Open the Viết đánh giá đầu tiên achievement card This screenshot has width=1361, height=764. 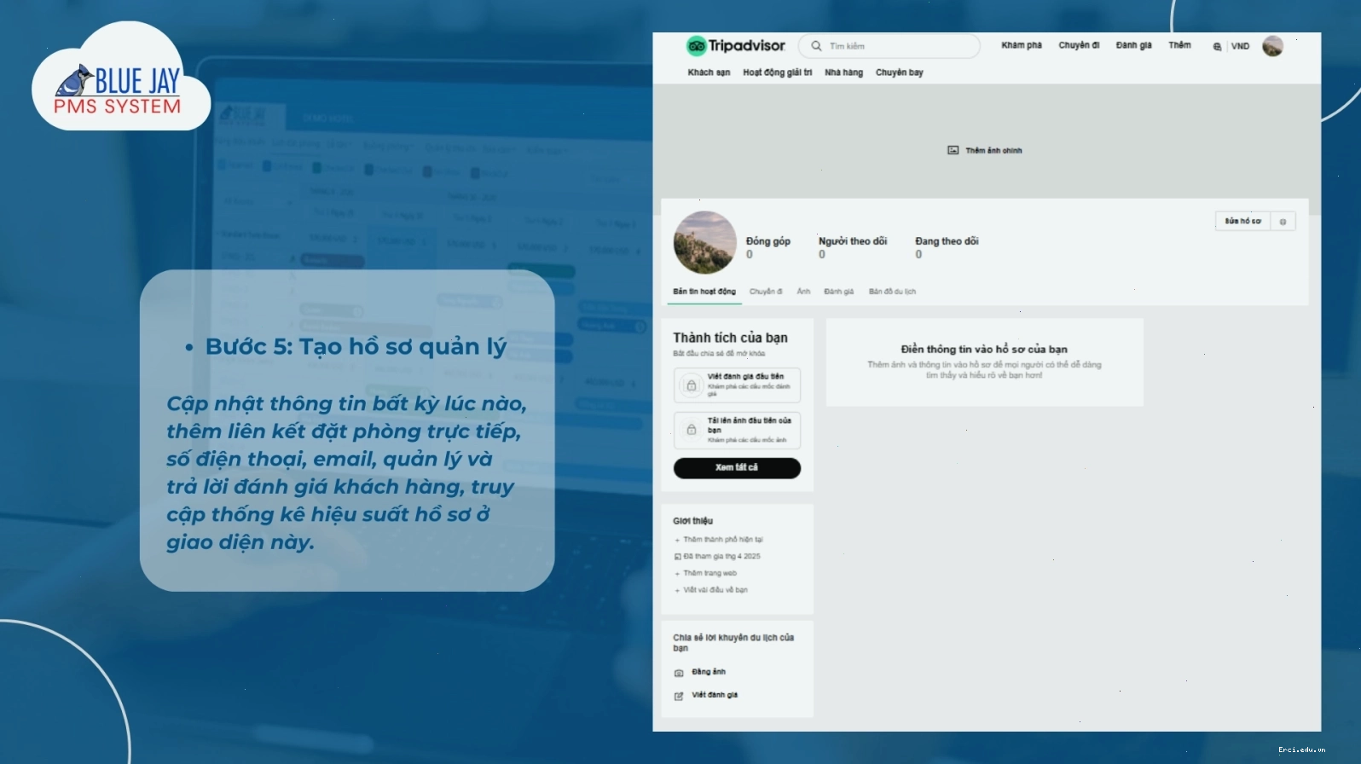(x=737, y=385)
